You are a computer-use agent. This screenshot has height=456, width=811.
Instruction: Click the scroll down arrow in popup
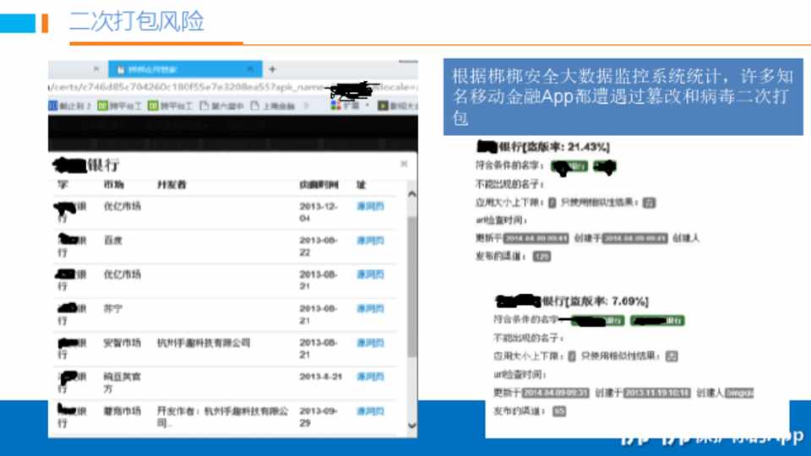tap(411, 425)
